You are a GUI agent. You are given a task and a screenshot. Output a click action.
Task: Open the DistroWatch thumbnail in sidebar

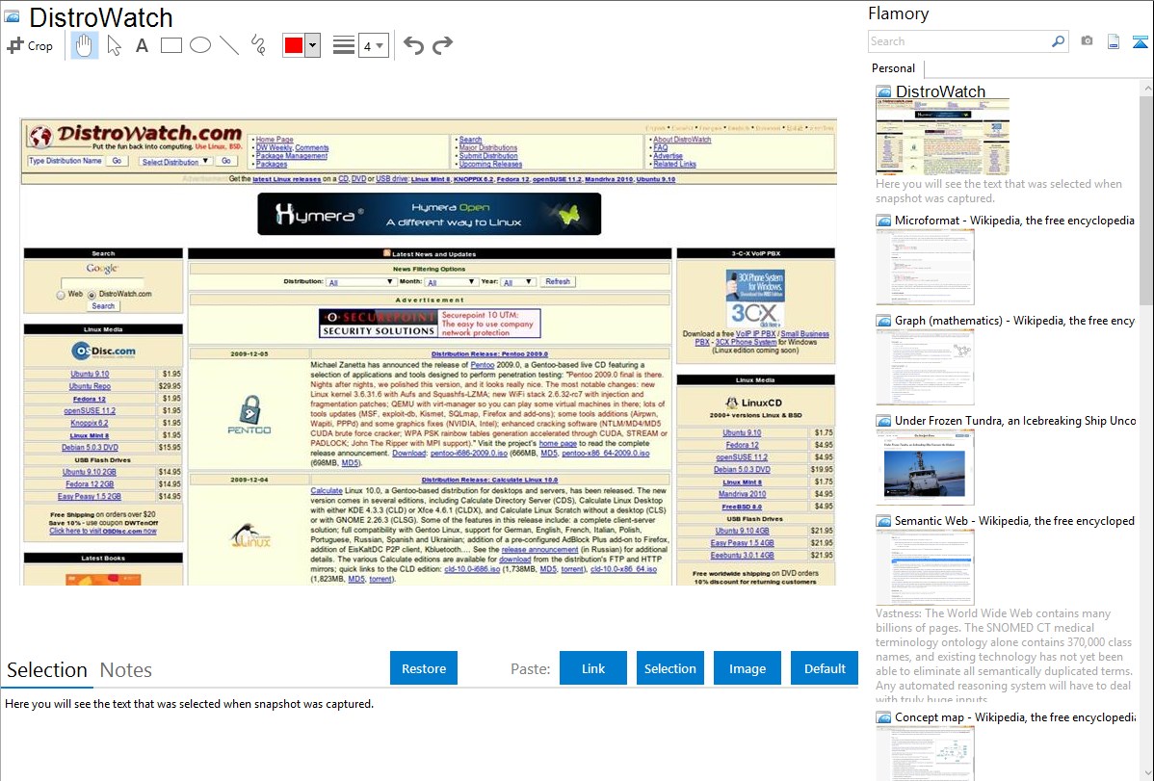[943, 138]
